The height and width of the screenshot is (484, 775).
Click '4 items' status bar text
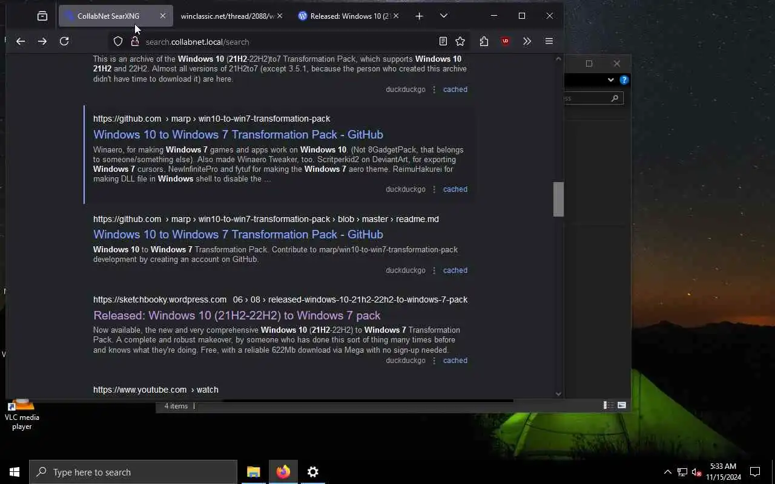pyautogui.click(x=176, y=406)
